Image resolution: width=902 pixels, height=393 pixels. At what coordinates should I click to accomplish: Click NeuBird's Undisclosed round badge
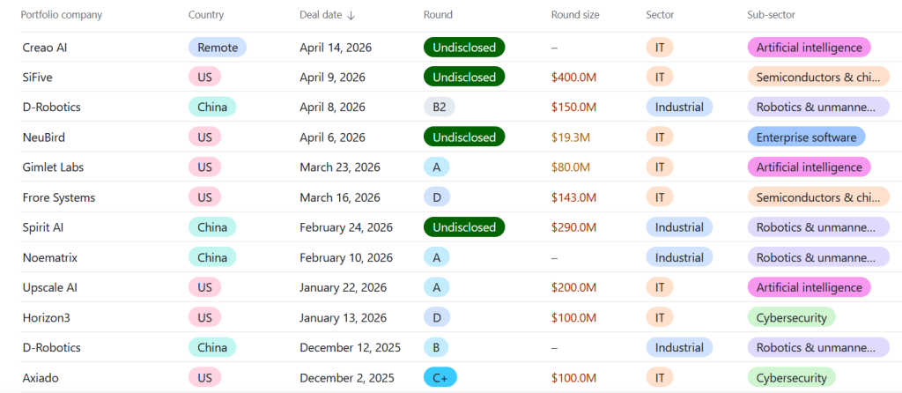[463, 137]
